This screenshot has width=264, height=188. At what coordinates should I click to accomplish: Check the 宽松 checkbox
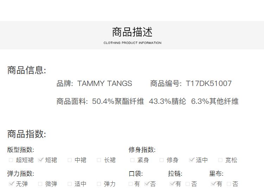point(220,160)
